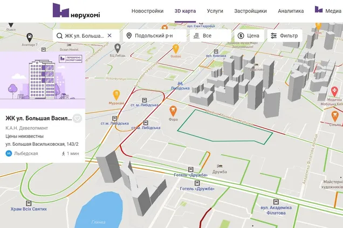
Task: Click the Фора shop marker on map
Action: (x=173, y=110)
